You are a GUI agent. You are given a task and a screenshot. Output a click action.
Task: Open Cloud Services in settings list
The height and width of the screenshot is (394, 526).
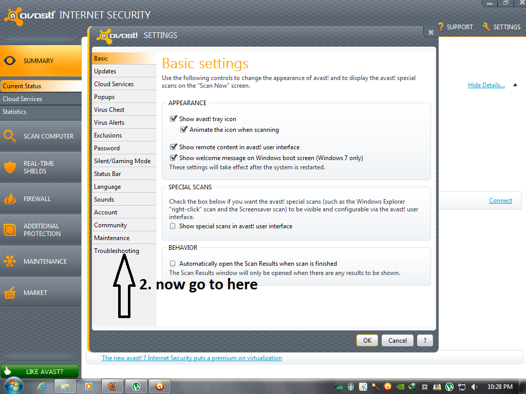pyautogui.click(x=124, y=84)
